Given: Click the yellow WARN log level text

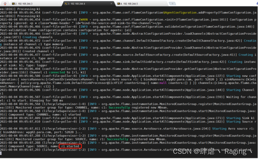Looking at the screenshot, I should click(84, 19).
